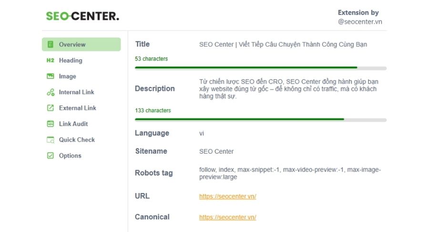The height and width of the screenshot is (232, 429).
Task: Open the seocenter.vn URL link
Action: click(x=227, y=196)
